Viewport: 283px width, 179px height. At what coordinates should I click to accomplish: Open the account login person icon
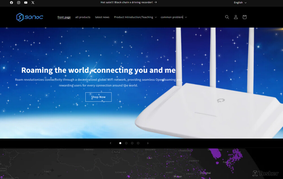[x=236, y=17]
